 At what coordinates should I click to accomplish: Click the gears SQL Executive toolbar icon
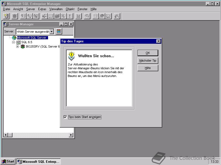[36, 16]
